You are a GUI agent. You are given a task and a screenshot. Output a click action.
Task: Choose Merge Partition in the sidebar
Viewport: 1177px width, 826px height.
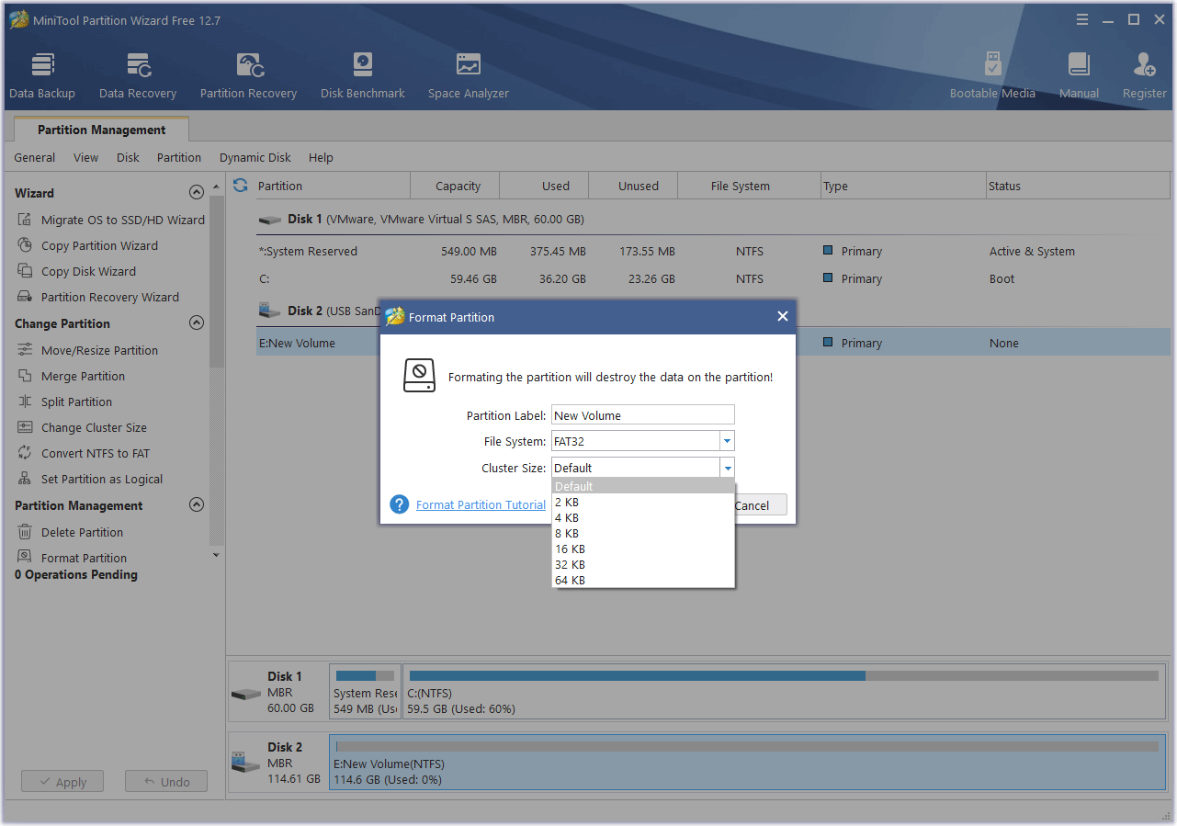click(x=72, y=376)
